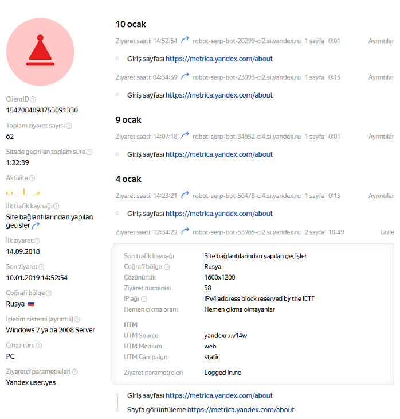Click first visit date 14.09.2018
Image resolution: width=400 pixels, height=419 pixels.
pos(23,251)
